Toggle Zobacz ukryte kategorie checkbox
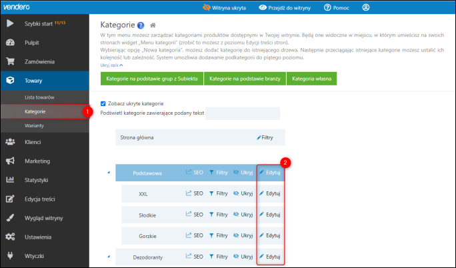Viewport: 456px width, 268px height. pos(103,103)
